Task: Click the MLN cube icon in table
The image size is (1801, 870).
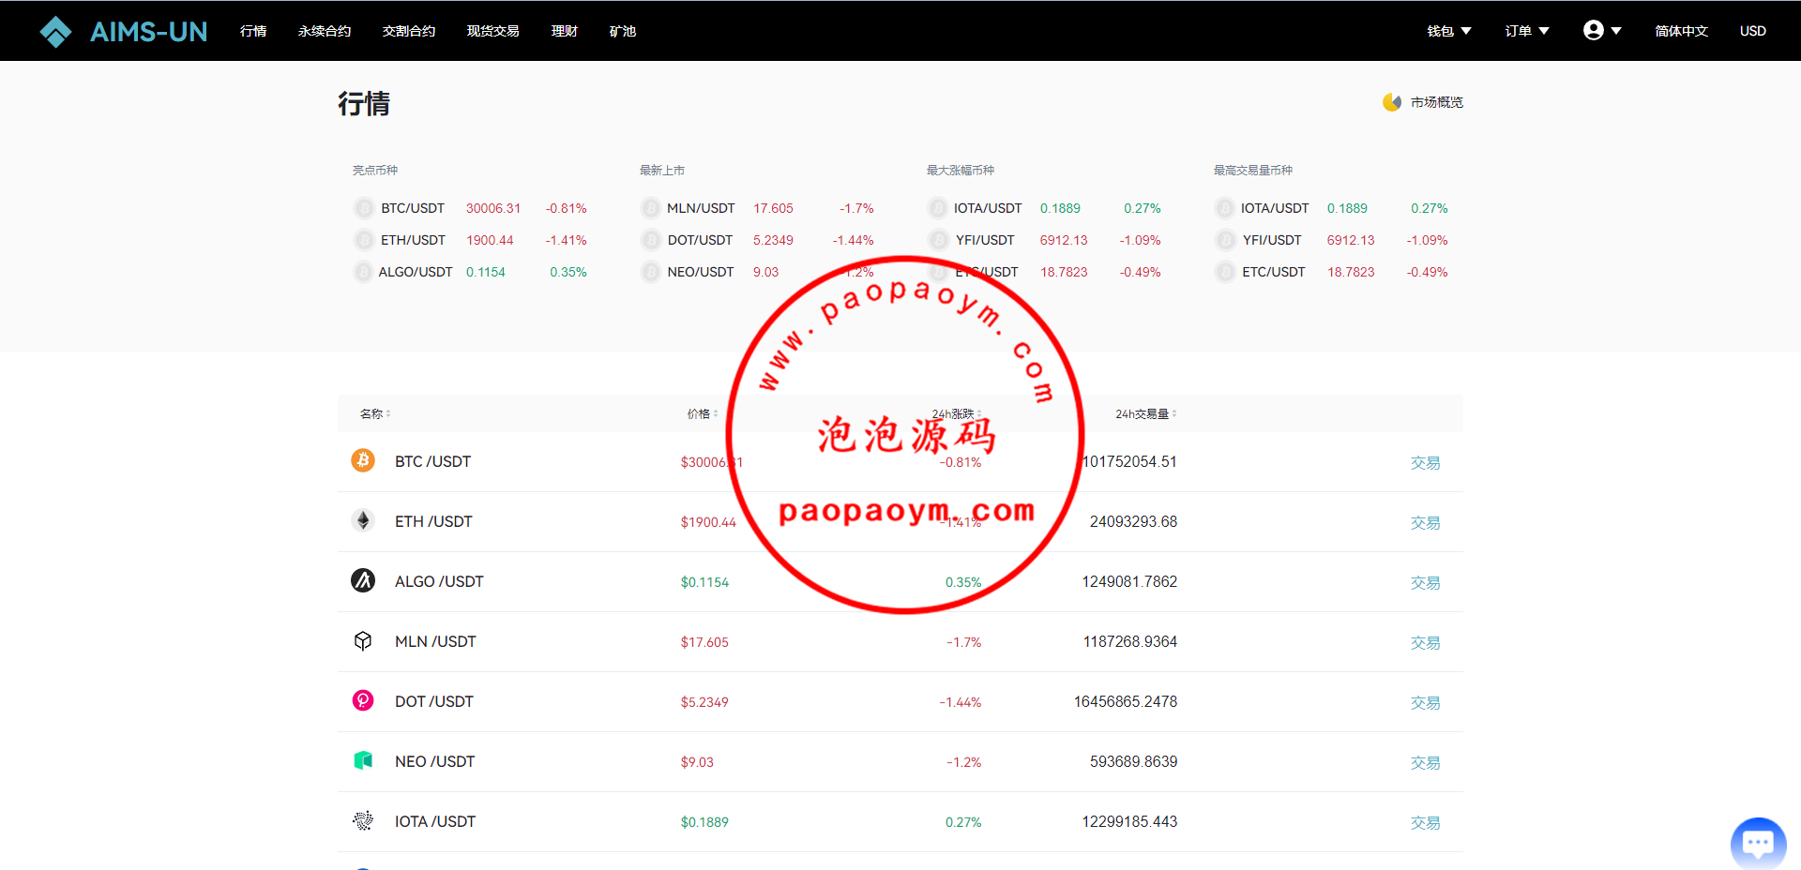Action: click(x=363, y=640)
